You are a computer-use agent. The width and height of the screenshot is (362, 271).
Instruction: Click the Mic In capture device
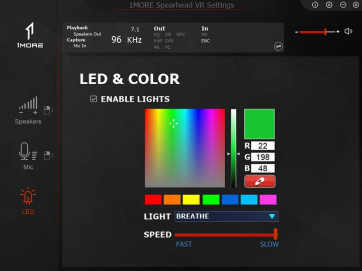79,46
